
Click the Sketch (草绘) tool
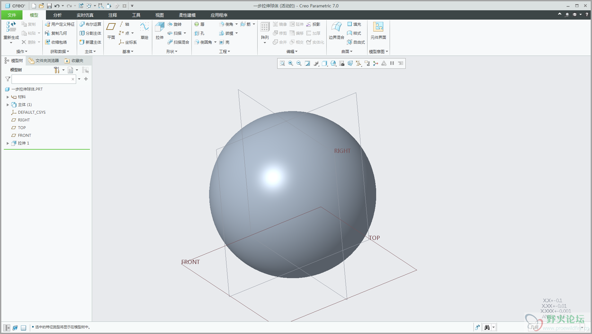coord(145,31)
